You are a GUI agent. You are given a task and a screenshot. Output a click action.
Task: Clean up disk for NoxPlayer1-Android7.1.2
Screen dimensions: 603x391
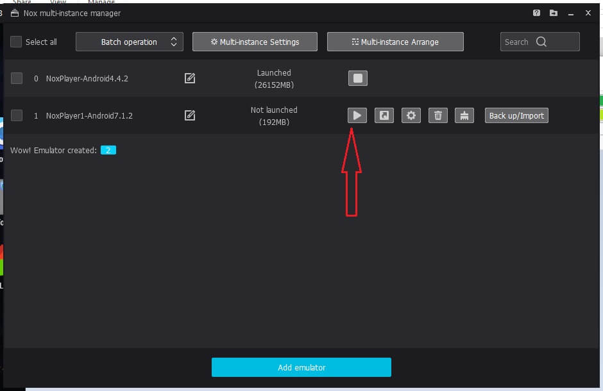[464, 115]
